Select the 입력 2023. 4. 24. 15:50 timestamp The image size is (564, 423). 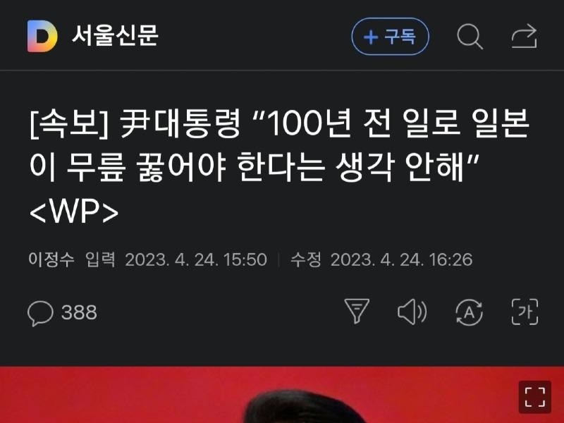176,259
